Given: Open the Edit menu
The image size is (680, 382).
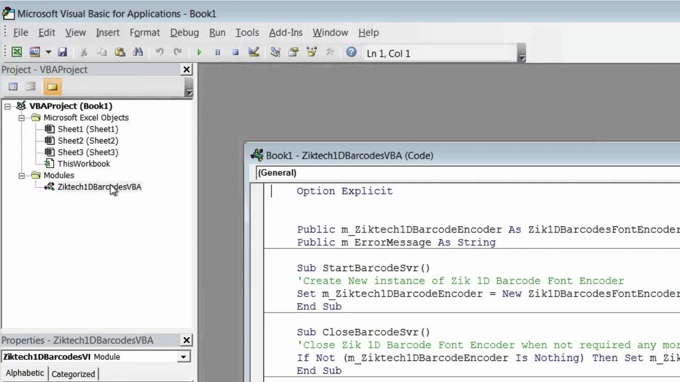Looking at the screenshot, I should coord(46,32).
